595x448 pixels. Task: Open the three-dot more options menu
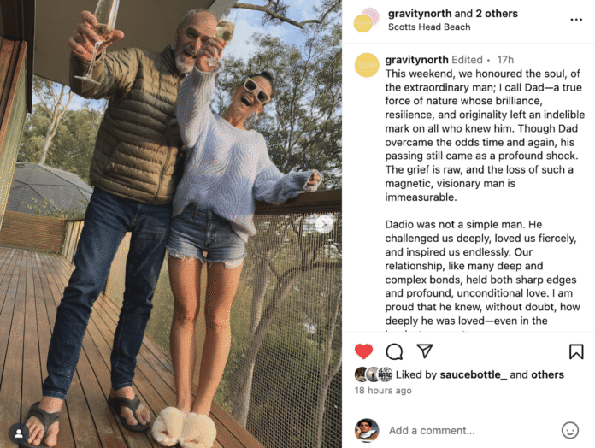[x=576, y=20]
